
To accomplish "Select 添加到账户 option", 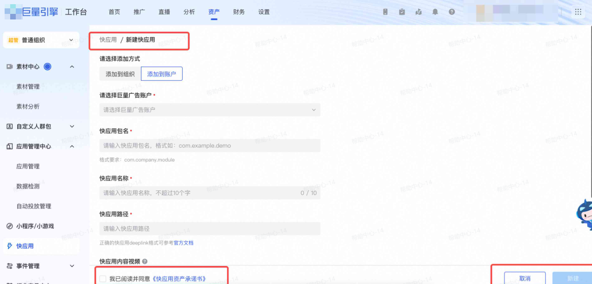I will (162, 74).
